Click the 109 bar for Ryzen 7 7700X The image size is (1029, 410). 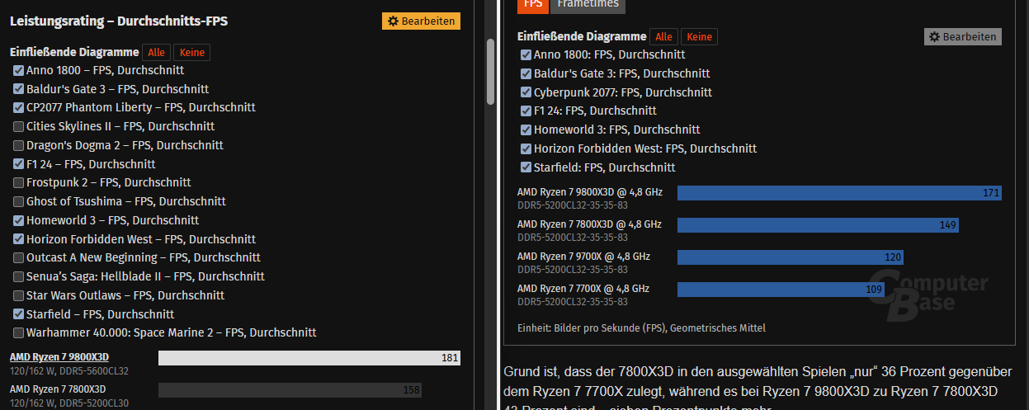[781, 290]
